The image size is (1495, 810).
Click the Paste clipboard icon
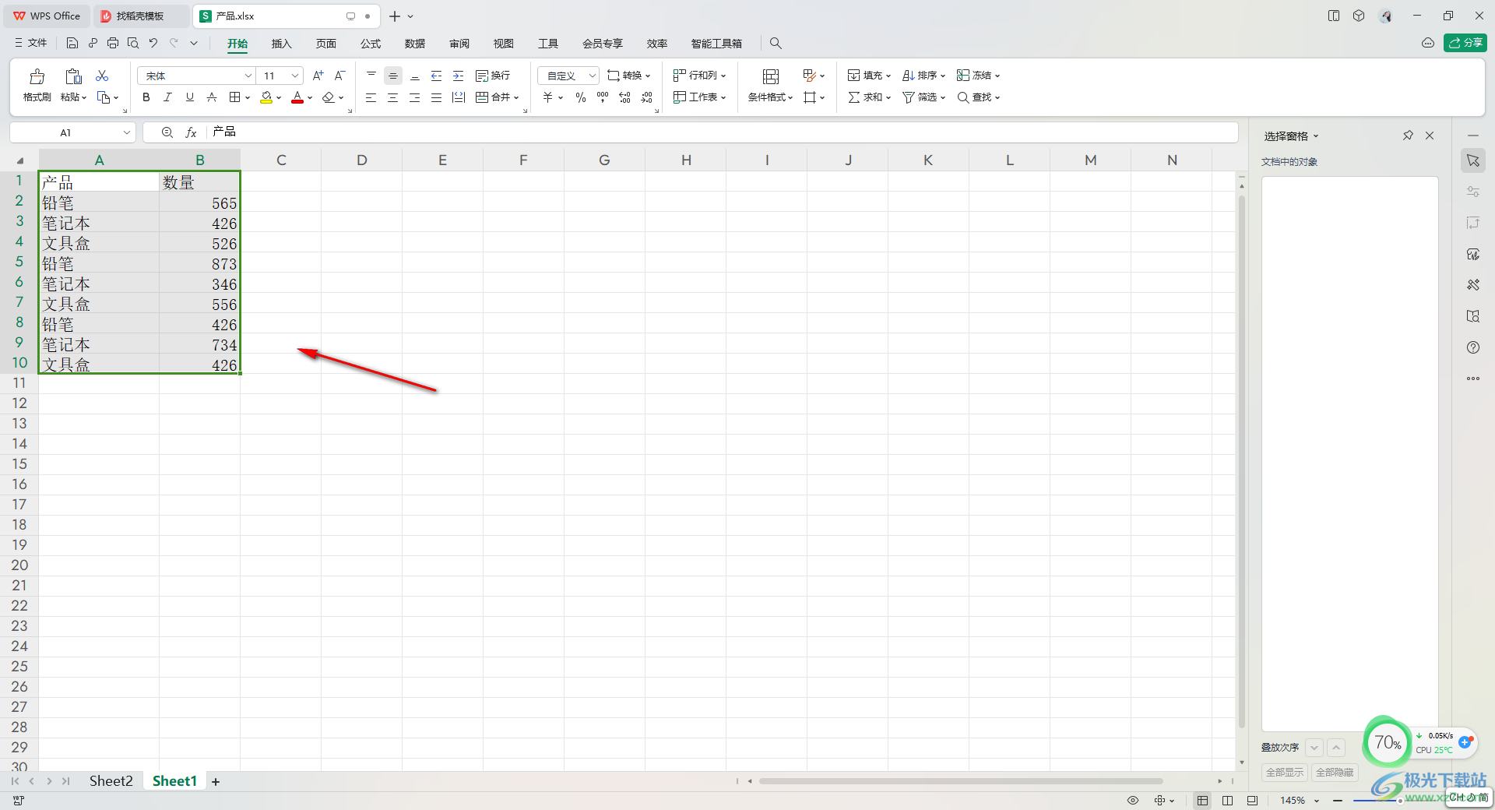(x=73, y=76)
